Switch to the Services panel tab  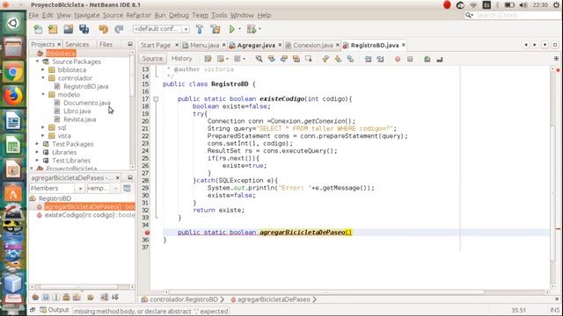point(77,45)
